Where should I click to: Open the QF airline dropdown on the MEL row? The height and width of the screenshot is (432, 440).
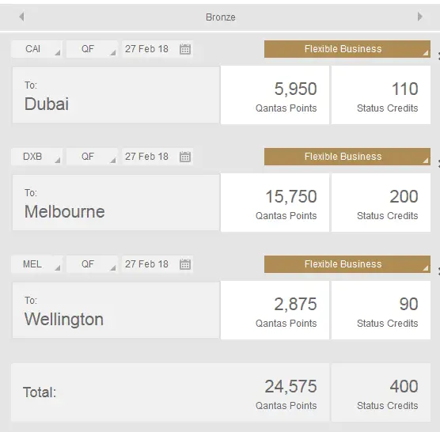tap(92, 264)
